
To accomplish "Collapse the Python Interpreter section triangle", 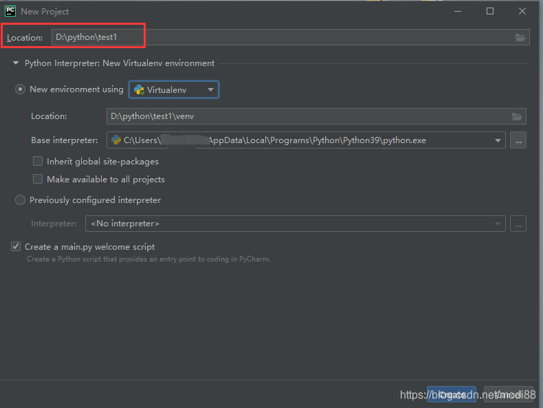I will pos(16,63).
